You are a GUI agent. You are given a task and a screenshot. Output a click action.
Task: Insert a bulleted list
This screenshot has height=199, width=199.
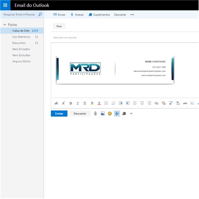point(106,103)
